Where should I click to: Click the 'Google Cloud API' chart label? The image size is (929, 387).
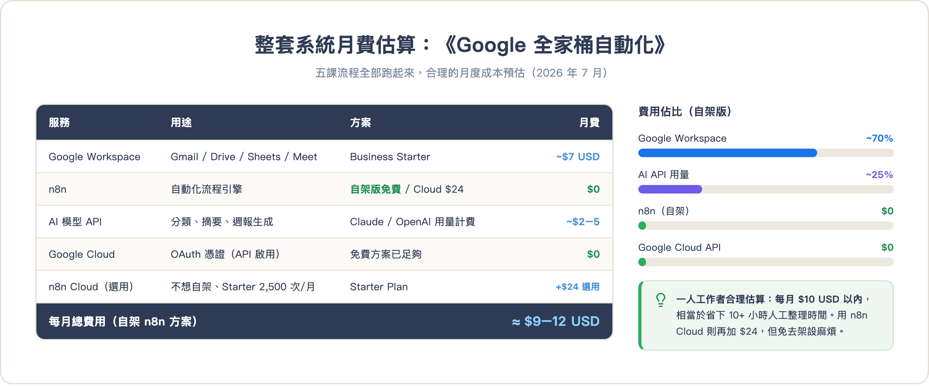pos(679,247)
